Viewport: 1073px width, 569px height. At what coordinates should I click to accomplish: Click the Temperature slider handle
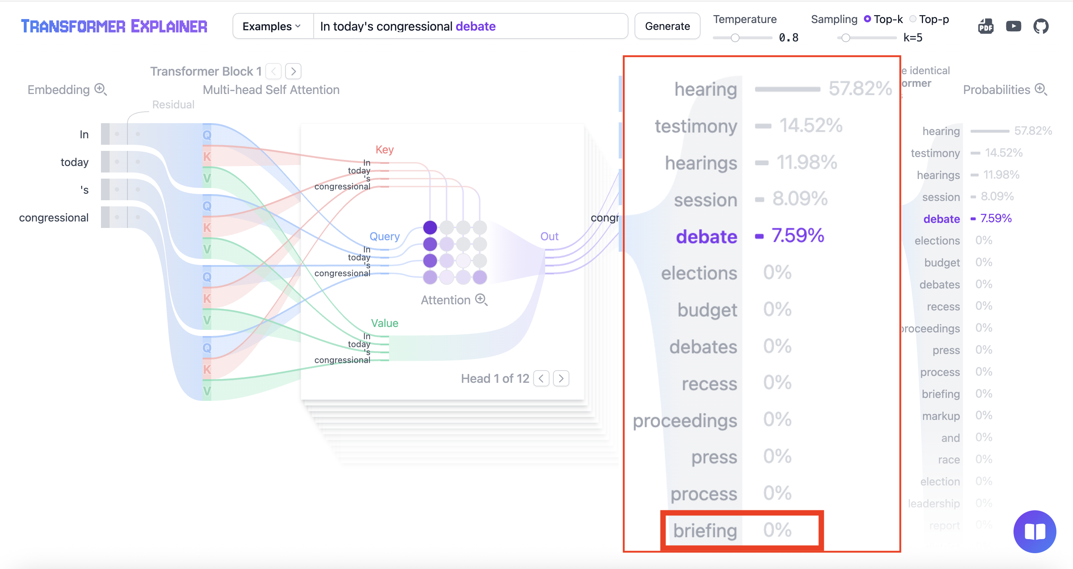735,38
